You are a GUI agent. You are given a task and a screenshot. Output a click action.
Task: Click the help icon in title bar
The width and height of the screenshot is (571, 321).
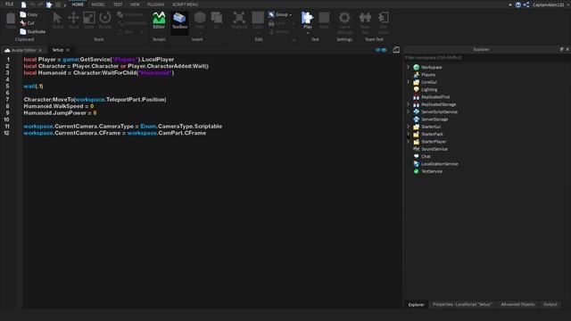click(x=517, y=4)
